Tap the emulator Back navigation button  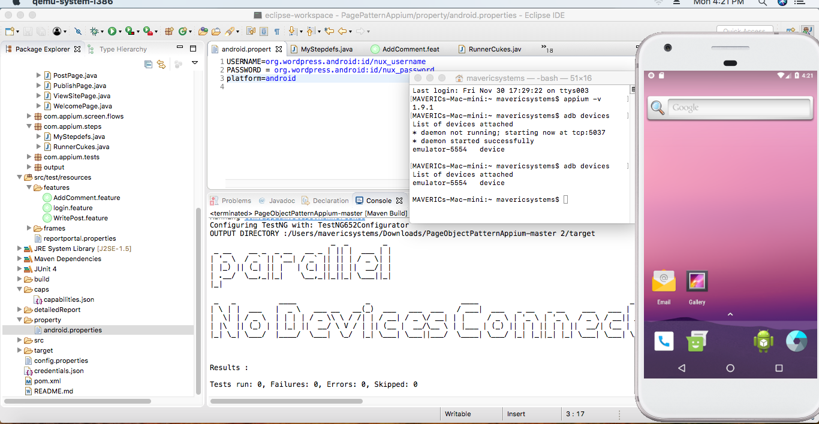pyautogui.click(x=682, y=368)
